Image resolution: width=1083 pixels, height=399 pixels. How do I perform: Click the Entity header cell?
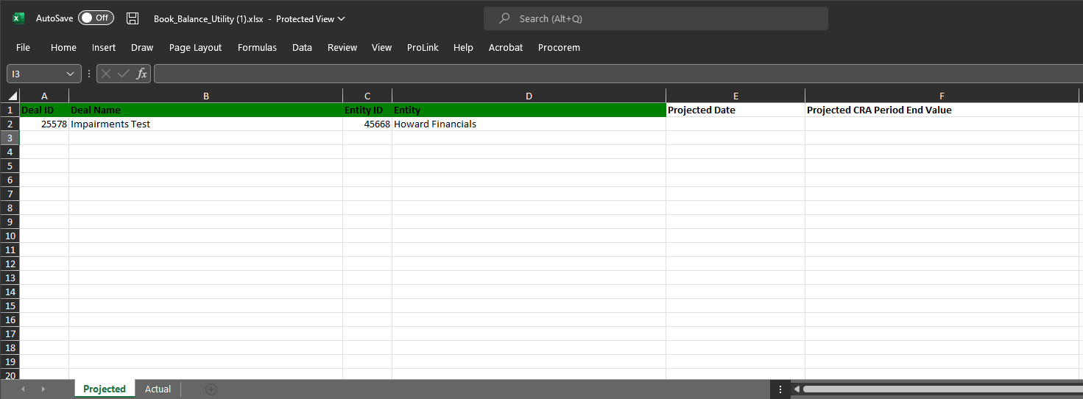click(x=529, y=110)
